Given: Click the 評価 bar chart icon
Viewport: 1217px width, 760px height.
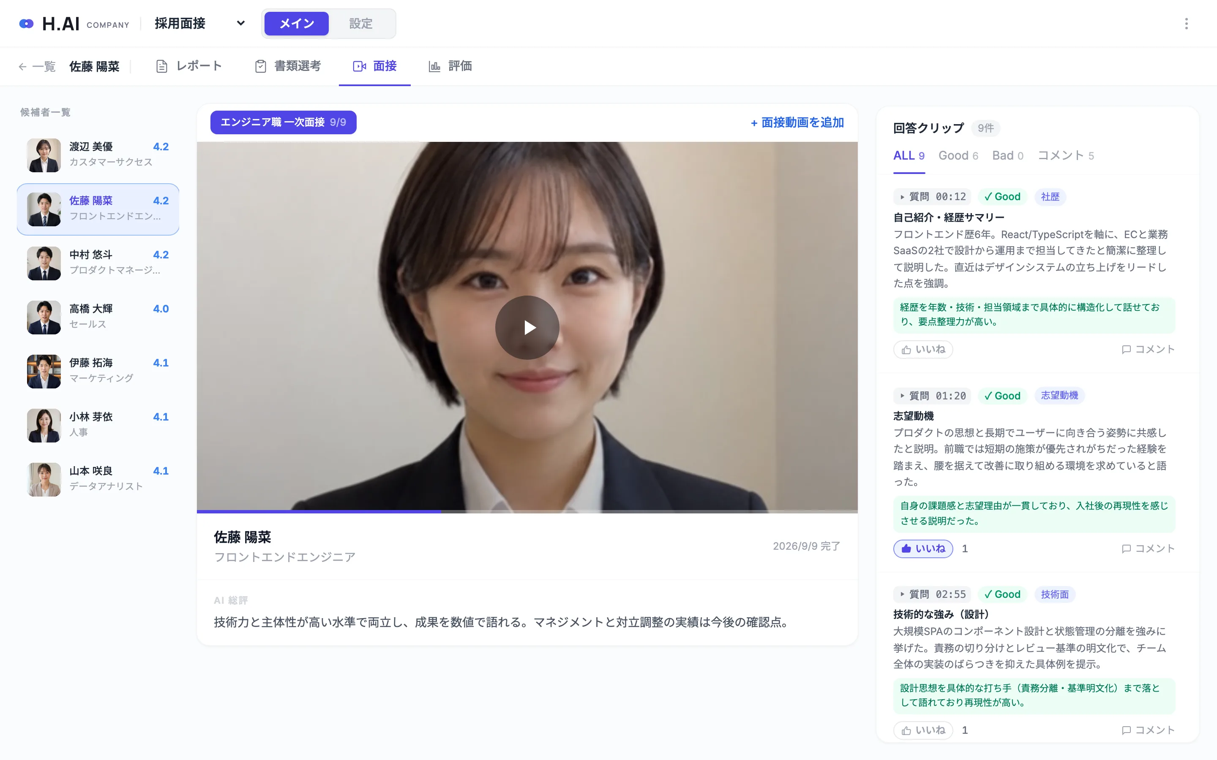Looking at the screenshot, I should coord(434,66).
